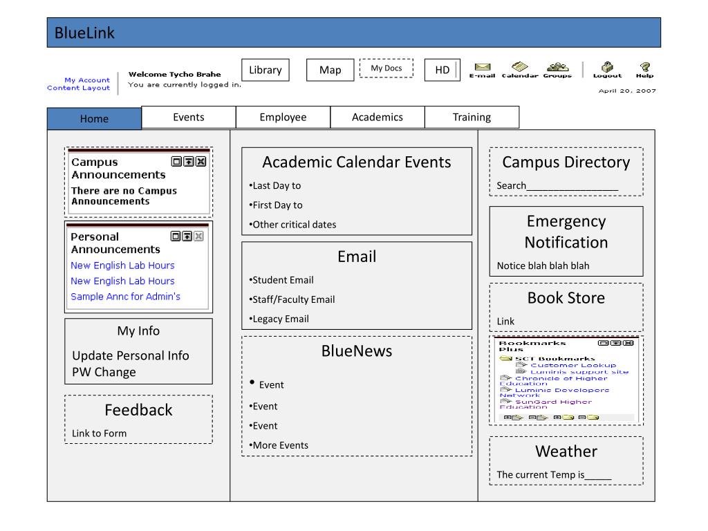Open the Events tab

coord(189,118)
